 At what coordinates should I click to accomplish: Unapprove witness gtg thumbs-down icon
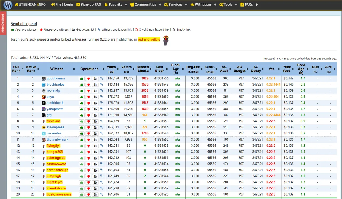tap(88, 115)
